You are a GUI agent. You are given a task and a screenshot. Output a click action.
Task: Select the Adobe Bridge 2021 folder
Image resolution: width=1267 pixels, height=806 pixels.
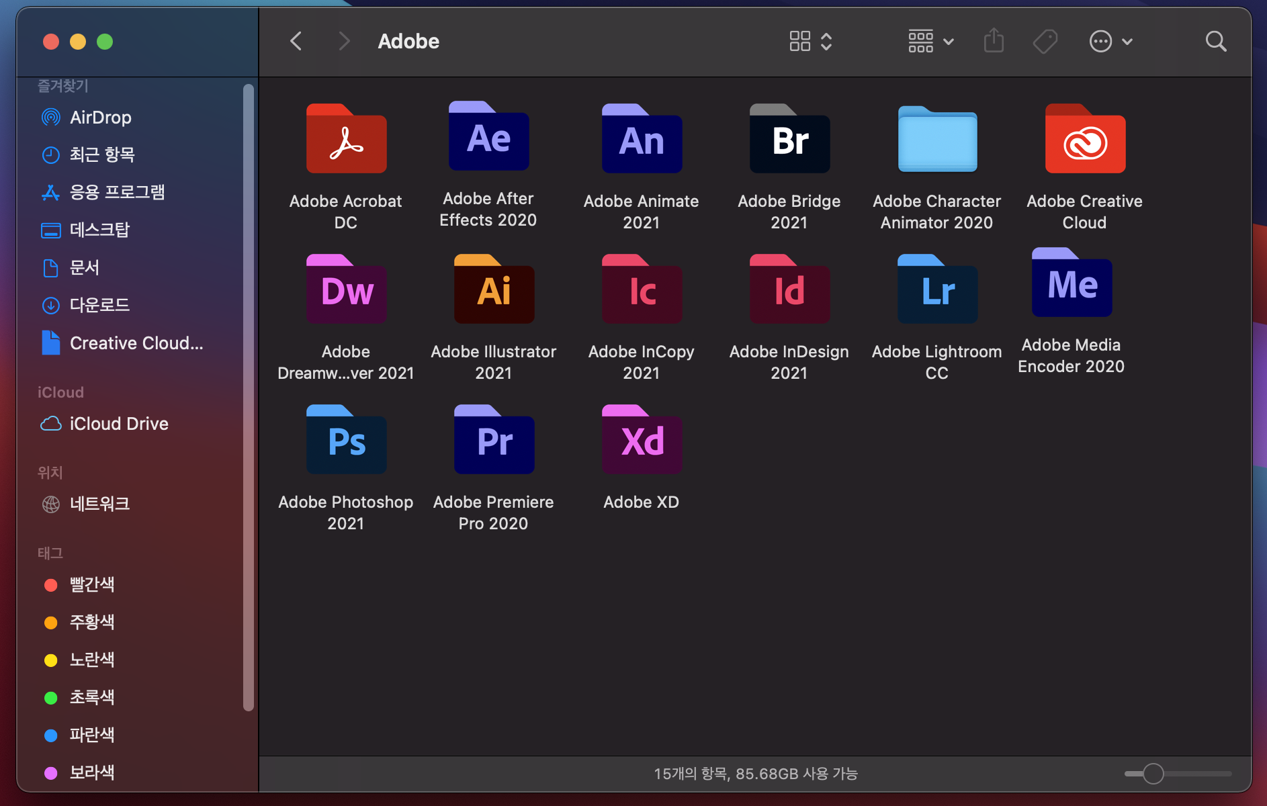tap(789, 139)
